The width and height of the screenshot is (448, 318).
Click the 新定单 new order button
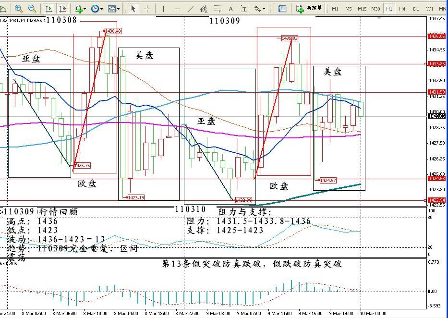tap(309, 8)
